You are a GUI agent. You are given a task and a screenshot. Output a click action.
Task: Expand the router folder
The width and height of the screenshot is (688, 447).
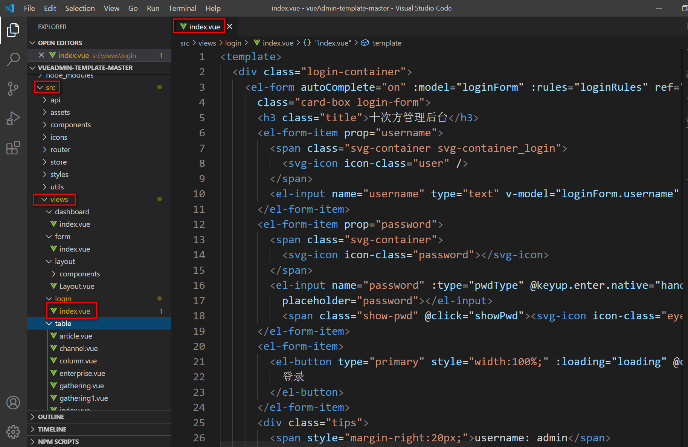pyautogui.click(x=60, y=150)
